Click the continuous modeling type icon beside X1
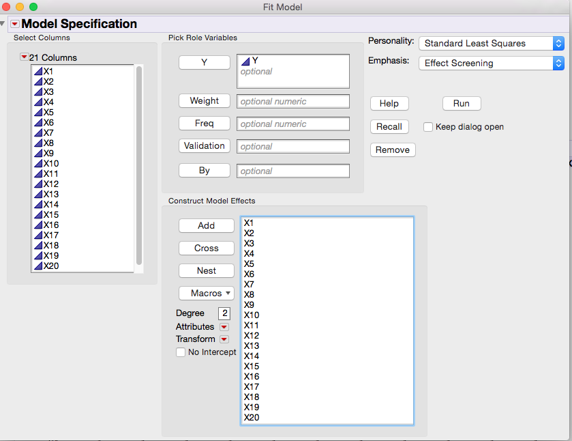The width and height of the screenshot is (572, 441). coord(38,70)
